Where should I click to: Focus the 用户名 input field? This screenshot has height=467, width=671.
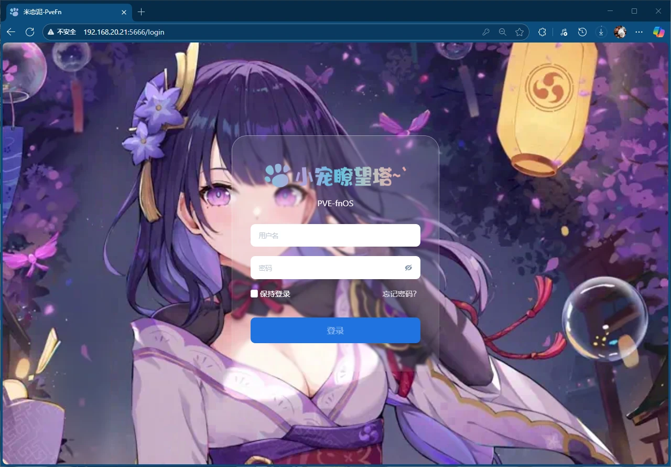click(335, 236)
